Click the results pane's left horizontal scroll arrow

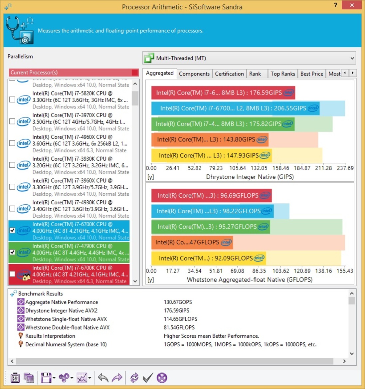click(x=12, y=361)
